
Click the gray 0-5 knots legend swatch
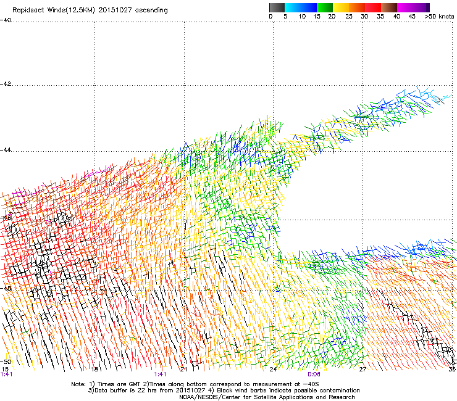point(277,7)
